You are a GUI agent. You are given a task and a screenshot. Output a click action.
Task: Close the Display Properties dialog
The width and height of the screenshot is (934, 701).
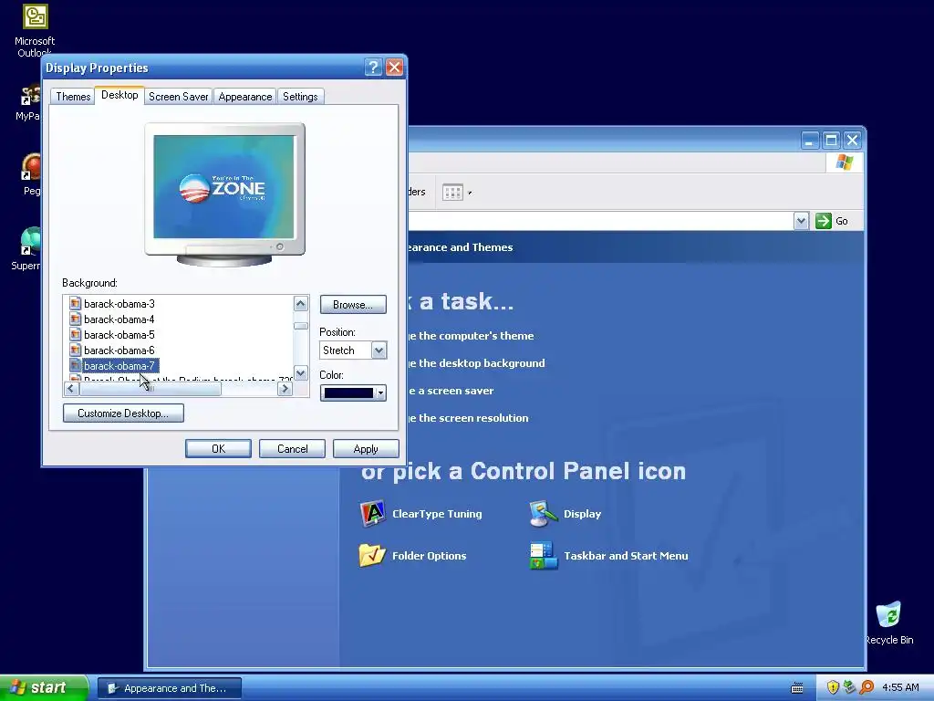[x=394, y=68]
